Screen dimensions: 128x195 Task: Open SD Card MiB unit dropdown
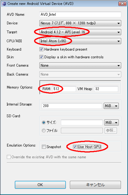click(x=111, y=122)
